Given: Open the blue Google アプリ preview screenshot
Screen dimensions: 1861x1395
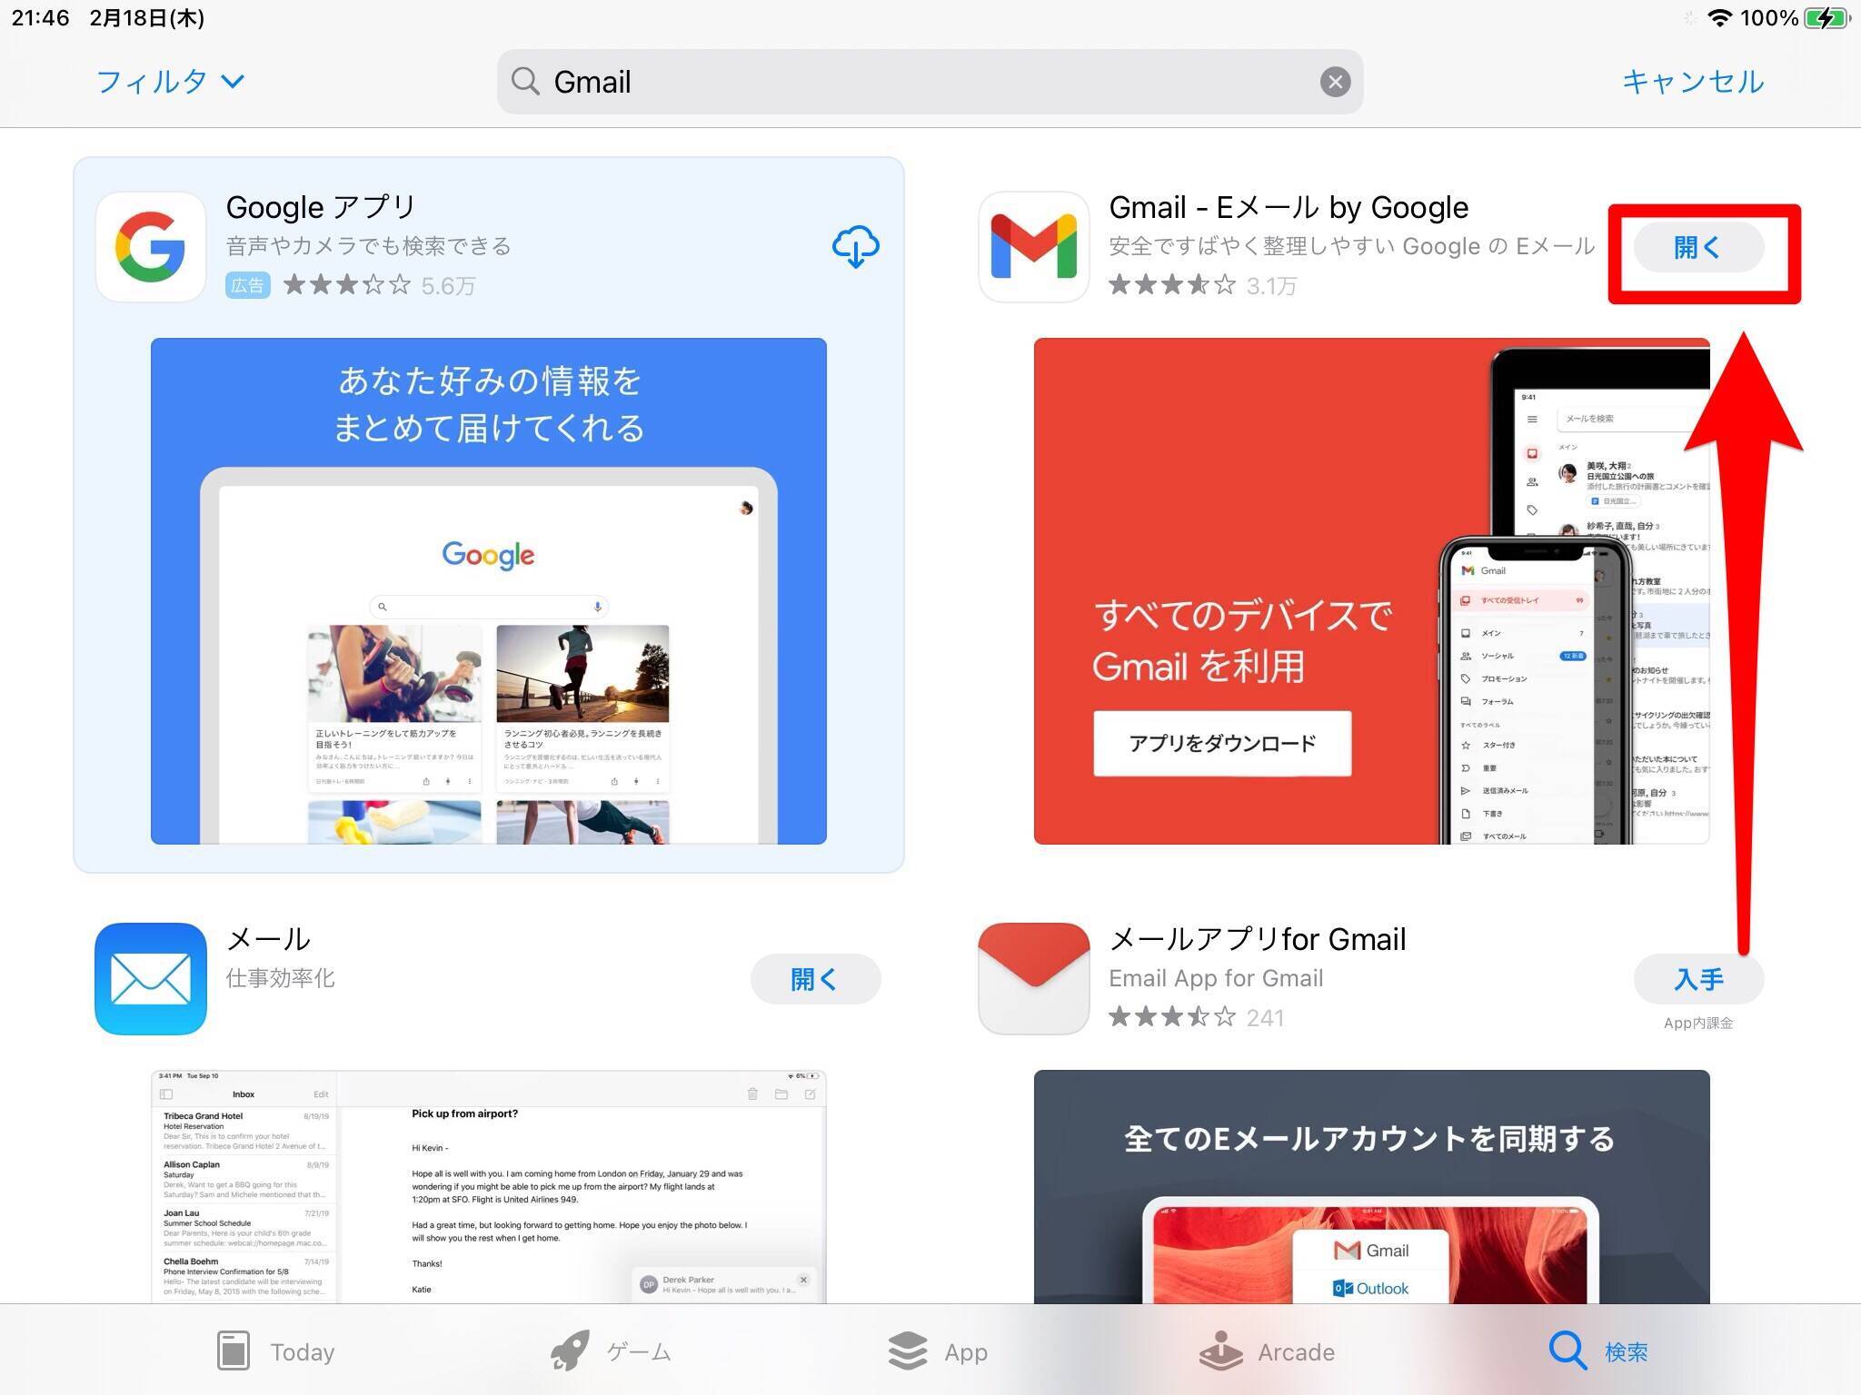Looking at the screenshot, I should point(488,590).
